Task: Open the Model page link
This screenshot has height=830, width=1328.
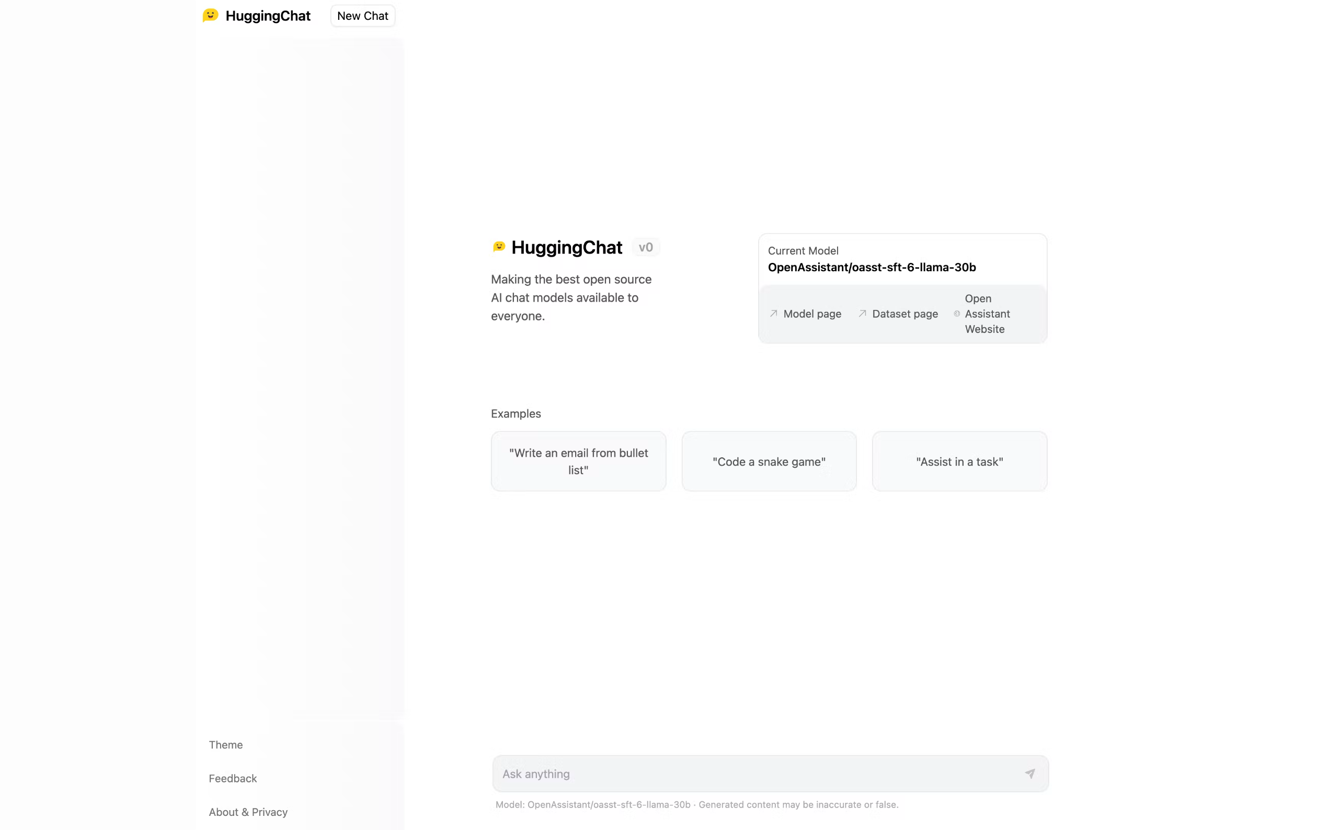Action: (812, 314)
